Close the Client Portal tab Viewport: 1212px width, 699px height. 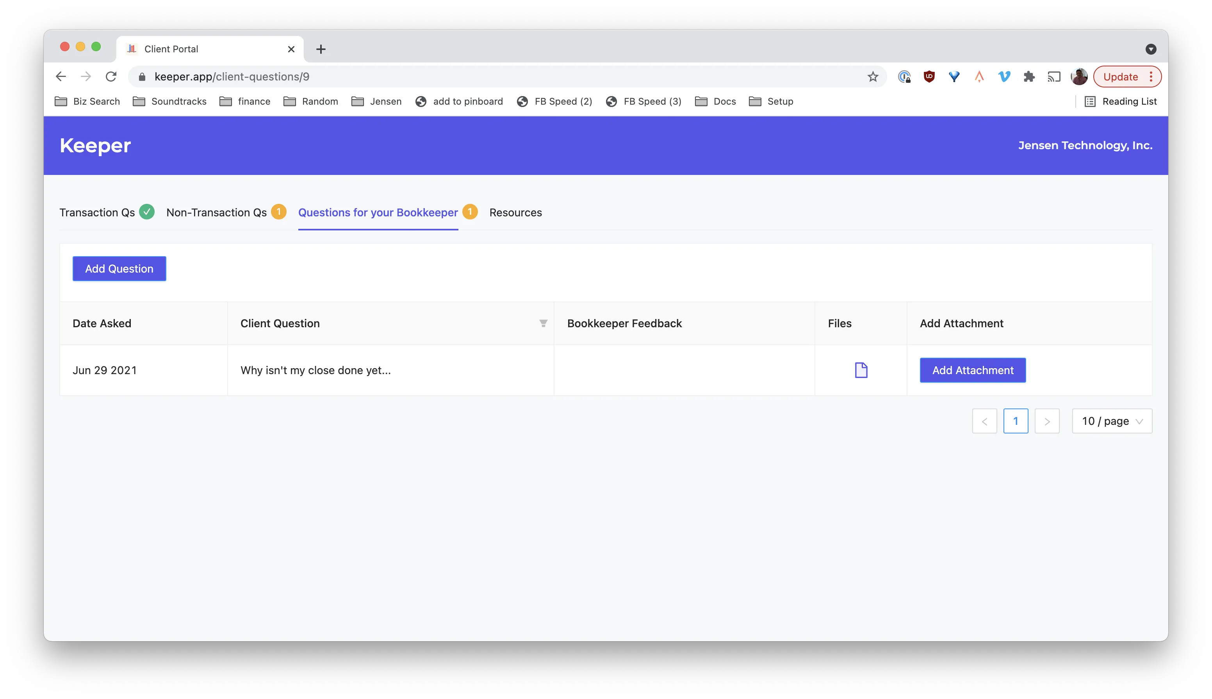pyautogui.click(x=291, y=49)
